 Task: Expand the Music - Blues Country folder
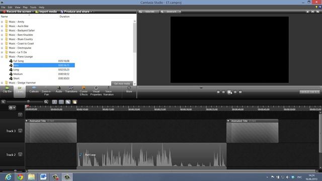click(x=2, y=39)
